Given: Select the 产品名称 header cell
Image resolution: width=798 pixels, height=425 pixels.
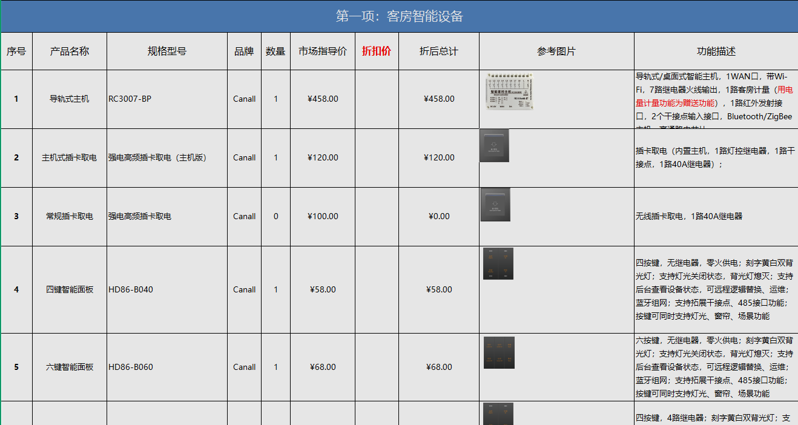Looking at the screenshot, I should tap(70, 51).
